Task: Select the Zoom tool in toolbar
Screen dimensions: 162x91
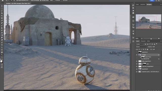Action: pos(2,55)
